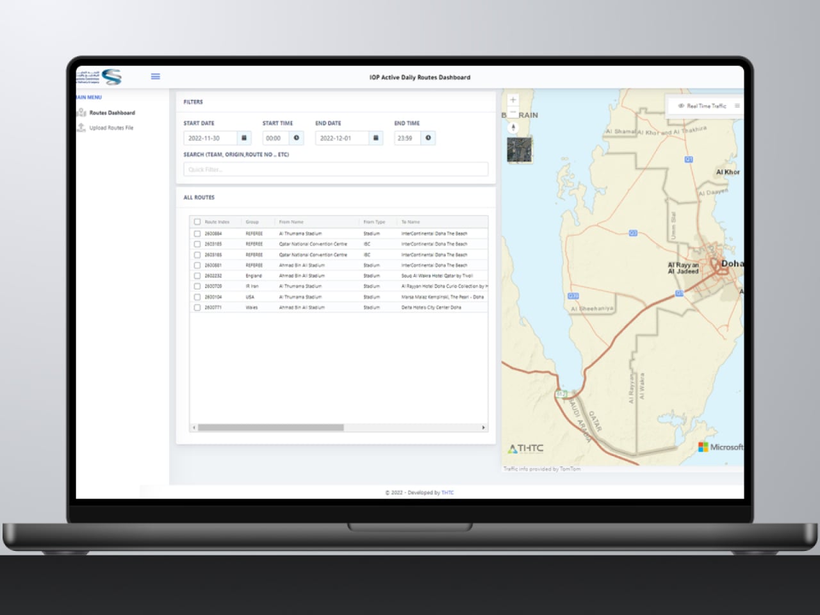Viewport: 820px width, 615px height.
Task: Click the Al Khor label on map
Action: coord(728,172)
